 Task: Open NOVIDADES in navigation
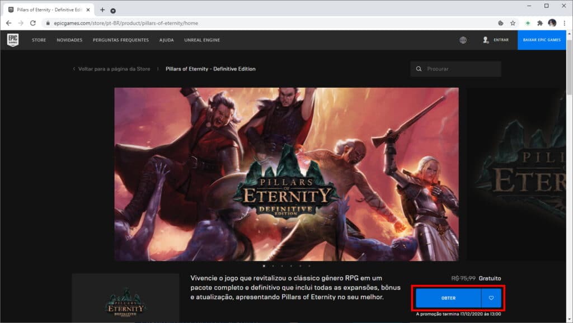(x=69, y=40)
